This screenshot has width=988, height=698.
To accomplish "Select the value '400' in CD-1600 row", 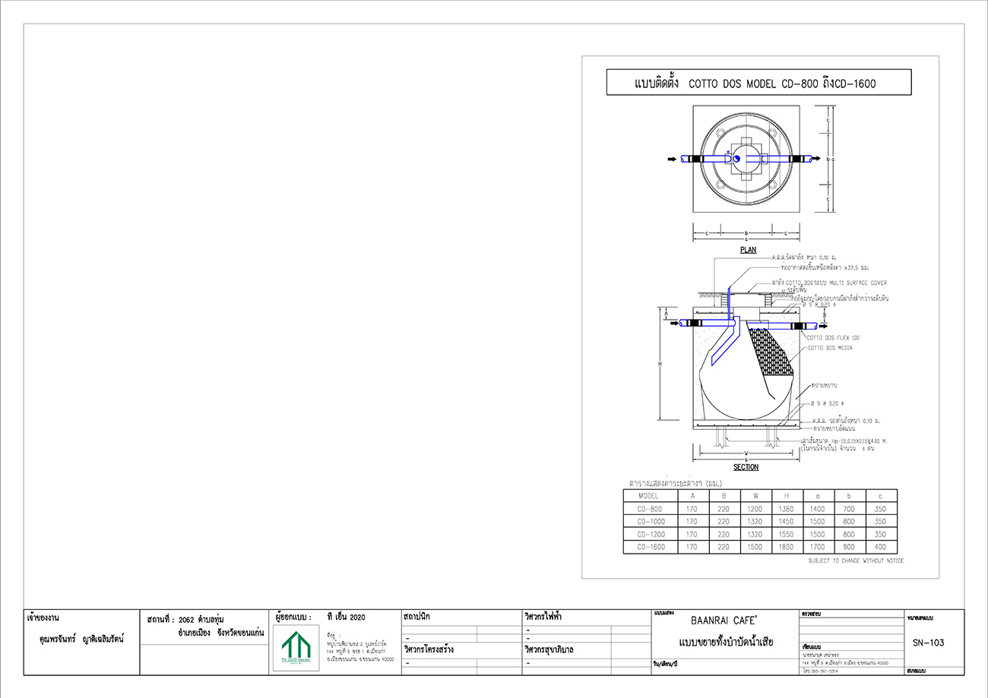I will [880, 547].
